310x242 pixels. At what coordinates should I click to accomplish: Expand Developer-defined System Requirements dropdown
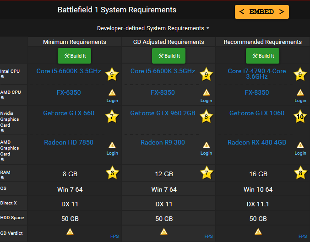(x=153, y=28)
